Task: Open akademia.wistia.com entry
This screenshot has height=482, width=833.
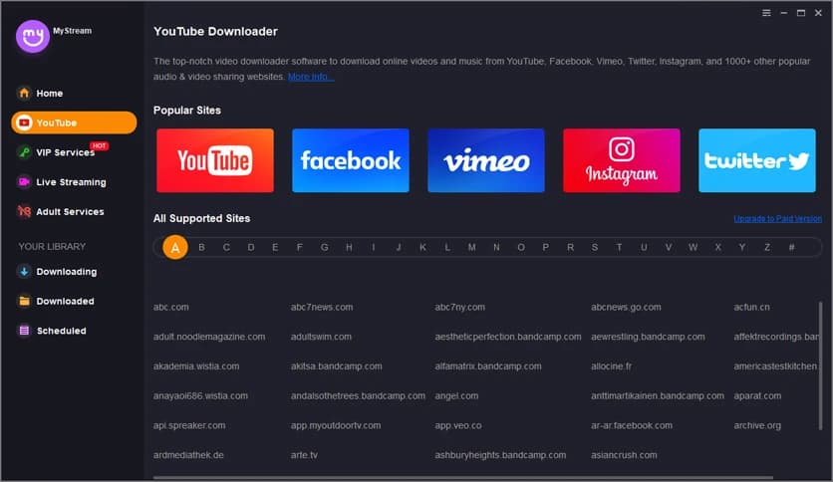Action: [x=196, y=366]
